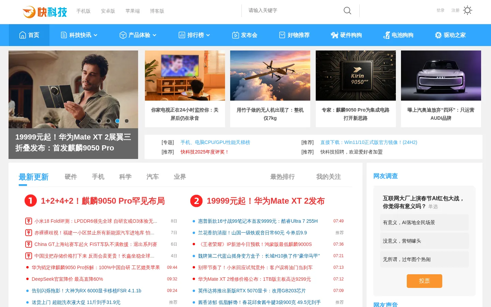Image resolution: width=491 pixels, height=307 pixels.
Task: Open headline 1+2+4+2！麒麟9050 Pro罕见布局
Action: 103,201
